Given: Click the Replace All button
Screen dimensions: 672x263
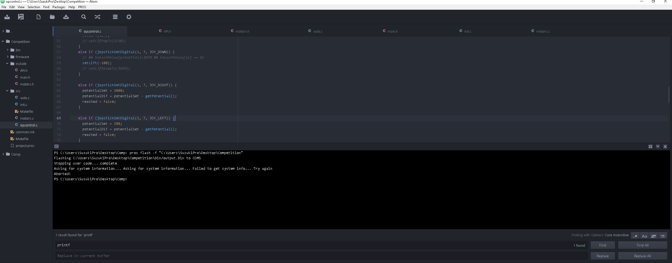Looking at the screenshot, I should coord(642,256).
